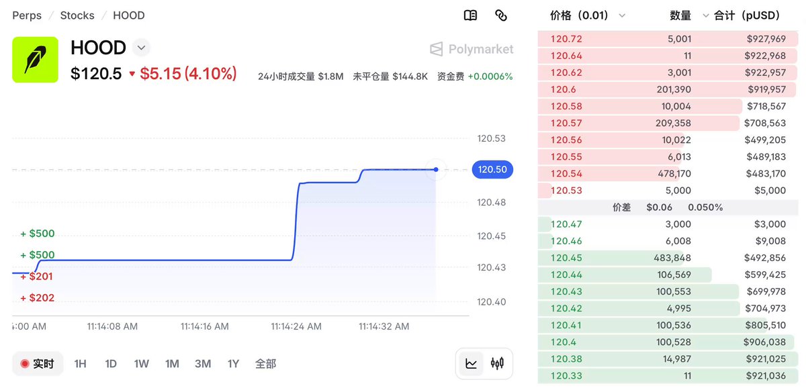806x392 pixels.
Task: Click the green HOOD feather logo
Action: coord(35,60)
